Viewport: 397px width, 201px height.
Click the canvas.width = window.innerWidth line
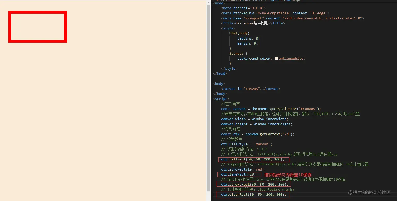(x=255, y=119)
